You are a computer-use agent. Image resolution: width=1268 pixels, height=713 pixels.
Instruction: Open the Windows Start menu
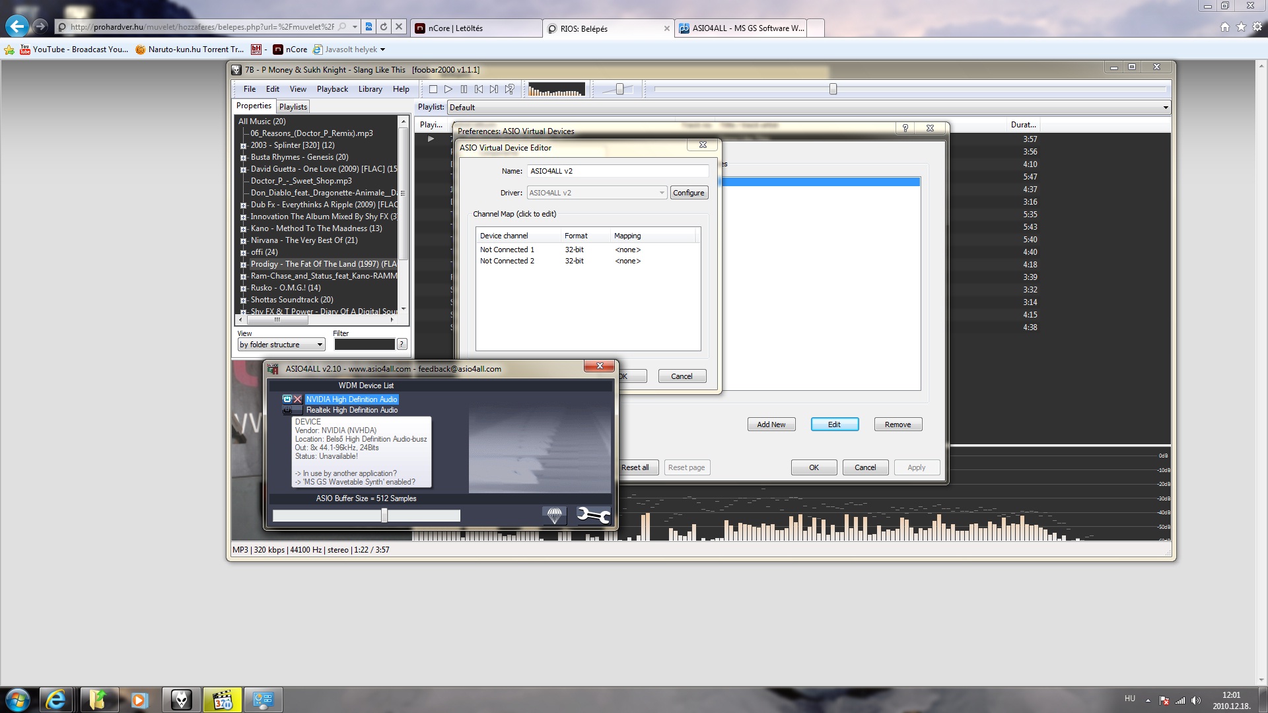point(18,700)
